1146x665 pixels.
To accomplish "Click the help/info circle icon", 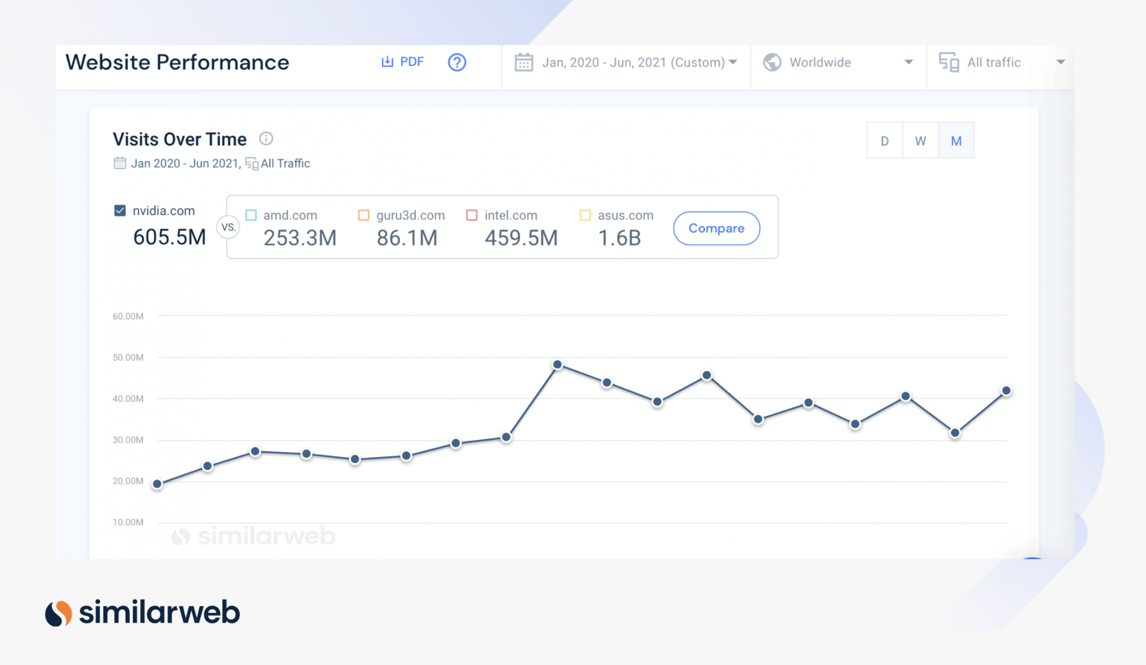I will point(458,62).
